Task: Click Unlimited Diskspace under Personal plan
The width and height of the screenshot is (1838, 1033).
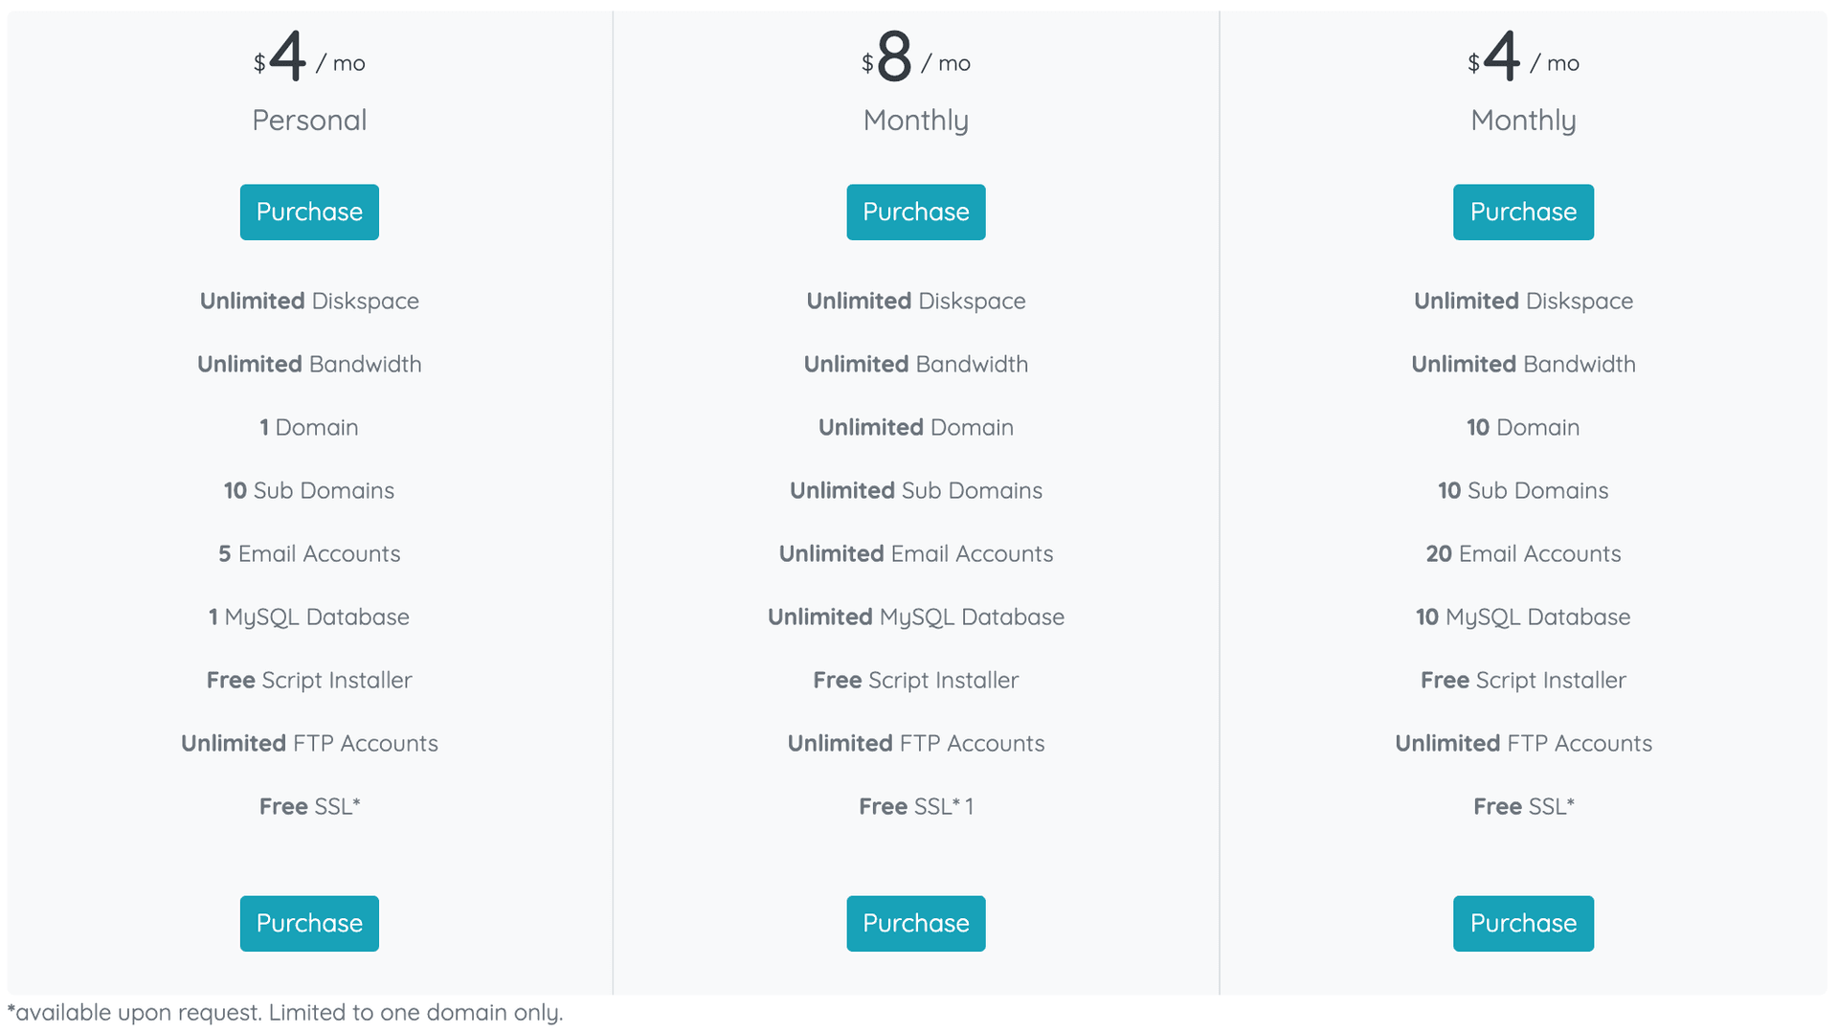Action: tap(308, 300)
